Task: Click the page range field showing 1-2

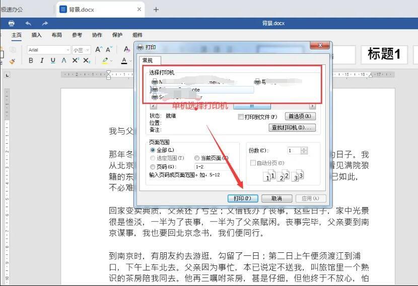Action: (x=213, y=167)
